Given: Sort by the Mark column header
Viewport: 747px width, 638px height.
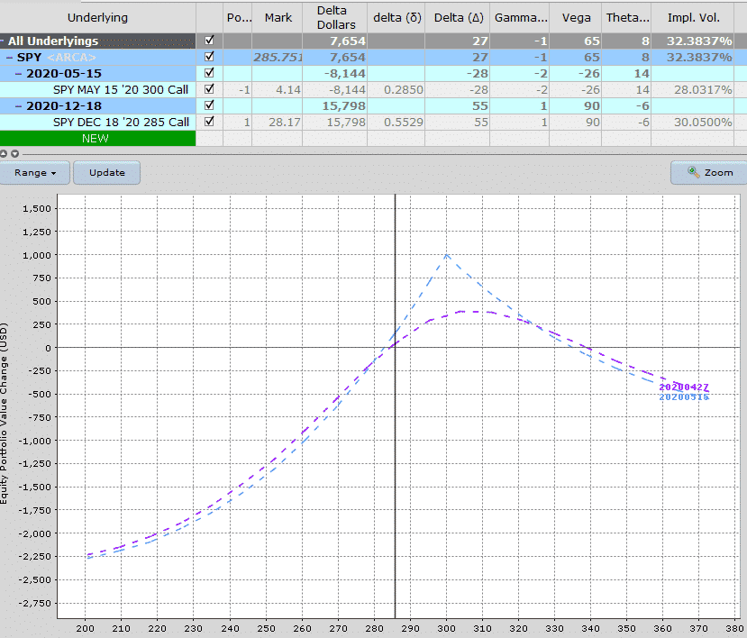Looking at the screenshot, I should coord(278,18).
